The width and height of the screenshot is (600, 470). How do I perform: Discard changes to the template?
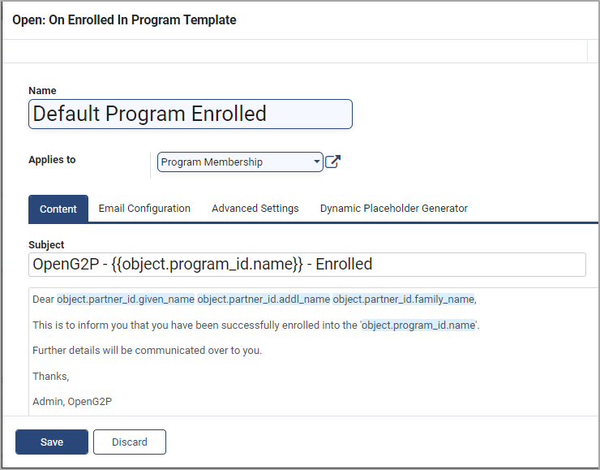[130, 442]
